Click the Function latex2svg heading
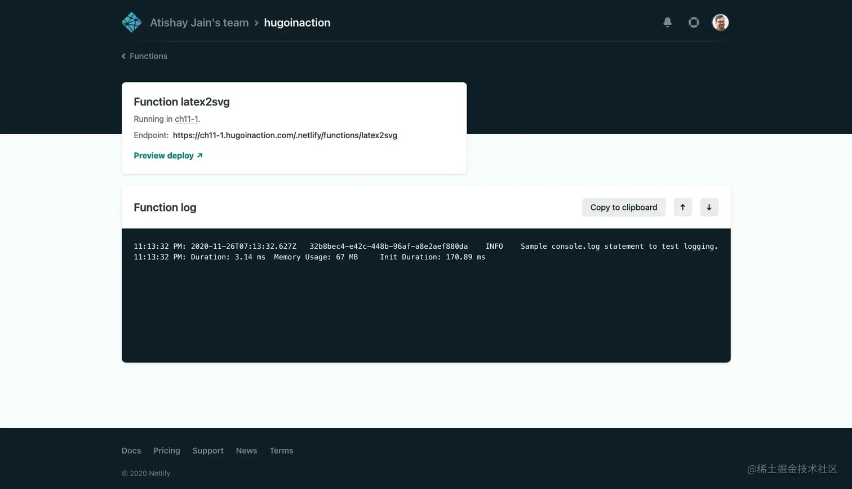The height and width of the screenshot is (489, 852). tap(181, 102)
